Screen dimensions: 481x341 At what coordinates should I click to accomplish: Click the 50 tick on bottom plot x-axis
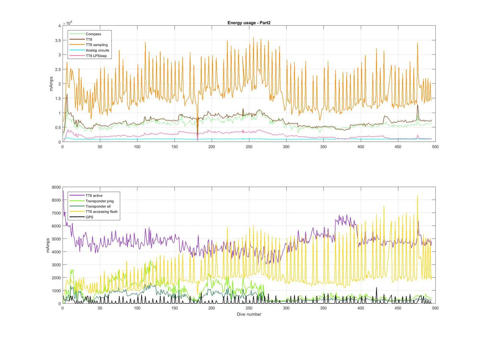(100, 309)
